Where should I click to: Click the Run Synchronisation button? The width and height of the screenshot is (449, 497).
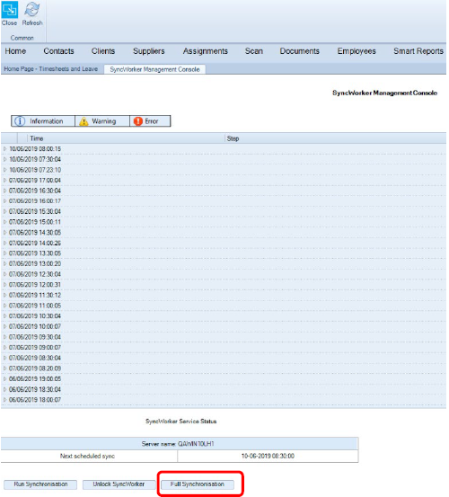(40, 484)
